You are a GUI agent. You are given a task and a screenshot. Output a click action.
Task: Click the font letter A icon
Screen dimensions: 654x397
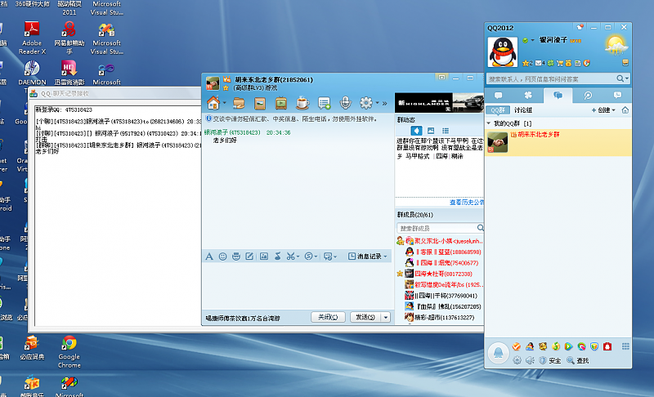[209, 256]
